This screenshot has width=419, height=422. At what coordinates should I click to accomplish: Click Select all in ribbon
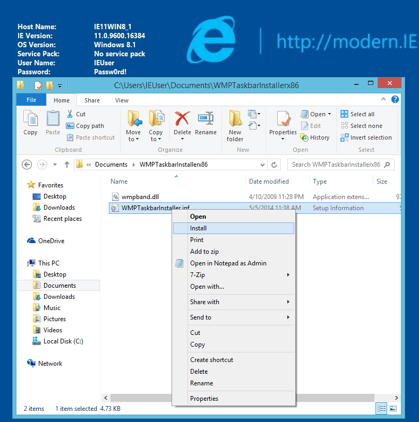pos(357,114)
